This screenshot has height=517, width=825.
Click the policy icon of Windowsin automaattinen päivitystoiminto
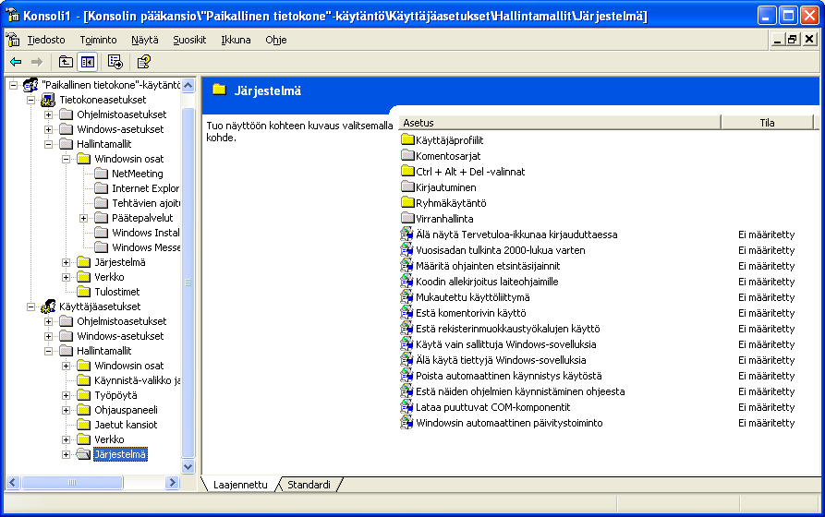tap(406, 423)
